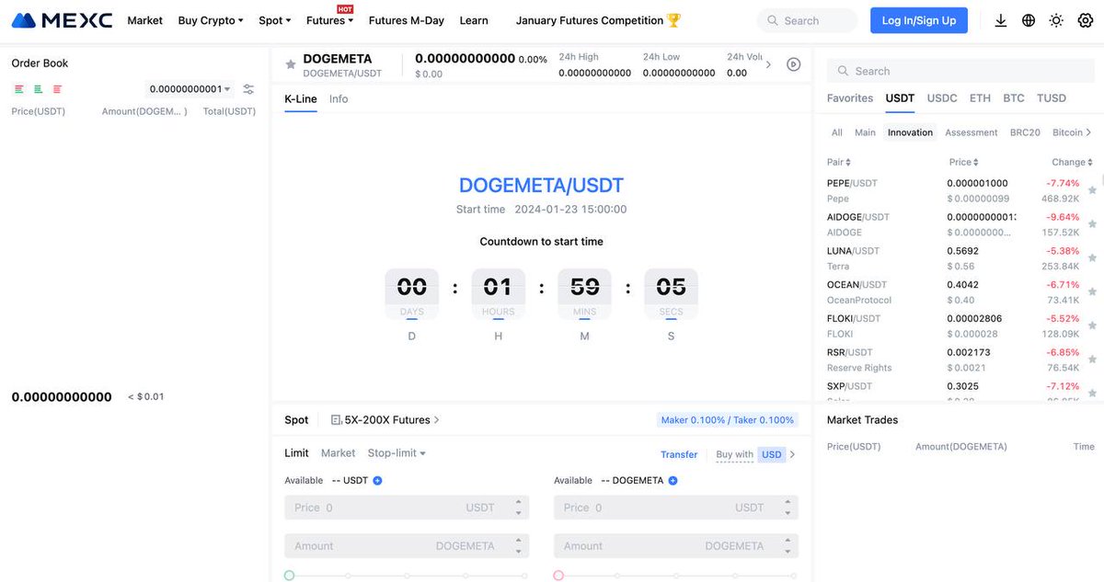The height and width of the screenshot is (582, 1104).
Task: Favorite DOGEMETA pair with star icon
Action: click(x=291, y=64)
